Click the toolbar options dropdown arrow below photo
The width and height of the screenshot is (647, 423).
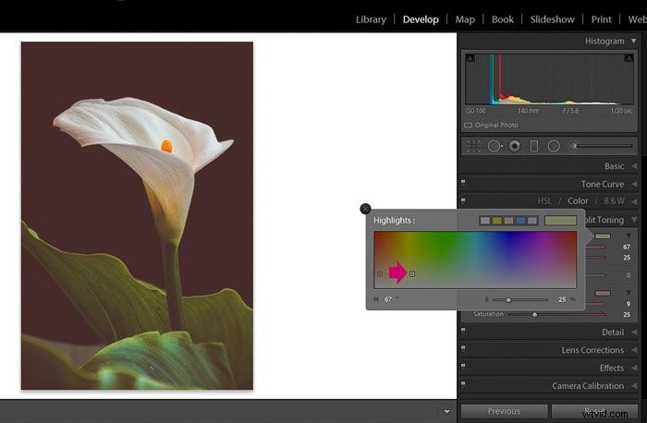pos(446,411)
